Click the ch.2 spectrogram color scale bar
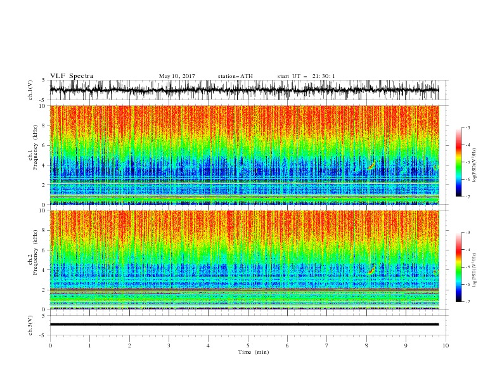This screenshot has width=502, height=388. coord(459,267)
